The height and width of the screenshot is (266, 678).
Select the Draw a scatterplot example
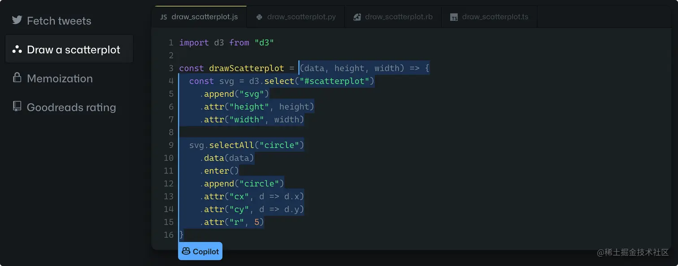69,49
